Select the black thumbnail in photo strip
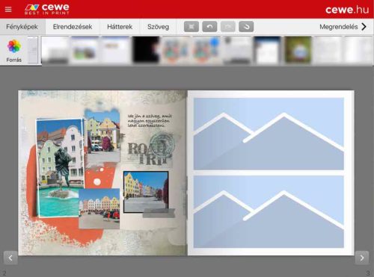Image resolution: width=374 pixels, height=277 pixels. pos(146,49)
